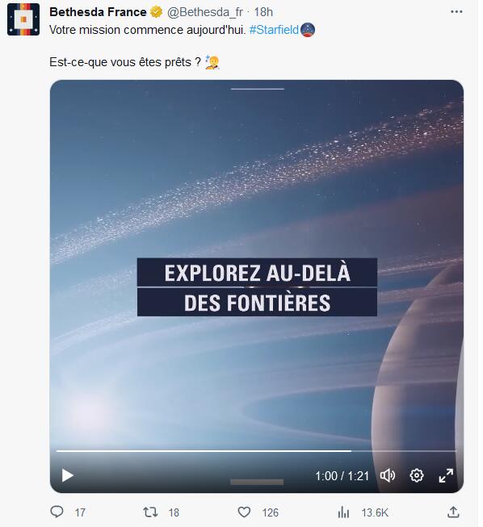
Task: Click the 18 retweets count
Action: pos(174,512)
